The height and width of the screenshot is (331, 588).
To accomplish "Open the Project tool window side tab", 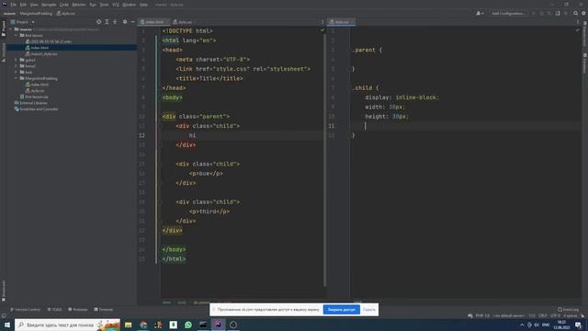I will coord(4,29).
